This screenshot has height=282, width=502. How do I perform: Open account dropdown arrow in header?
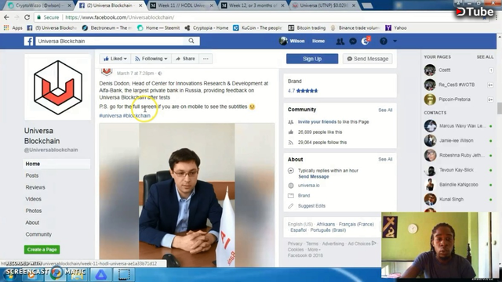tap(395, 42)
